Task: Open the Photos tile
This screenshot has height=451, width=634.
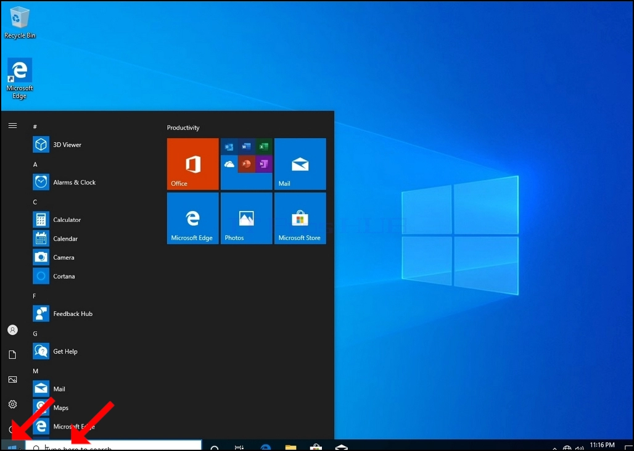Action: pos(246,218)
